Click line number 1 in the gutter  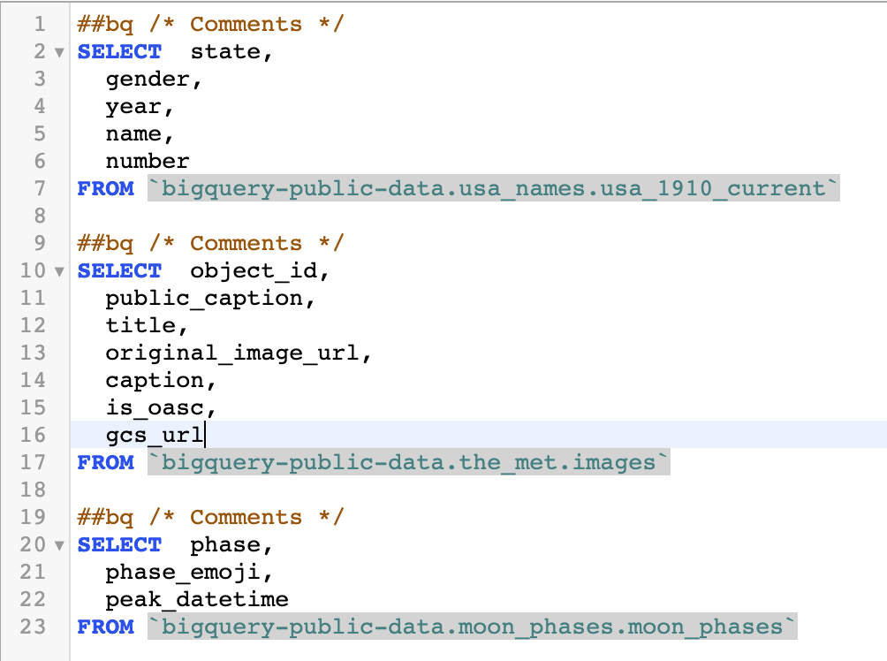click(x=40, y=25)
